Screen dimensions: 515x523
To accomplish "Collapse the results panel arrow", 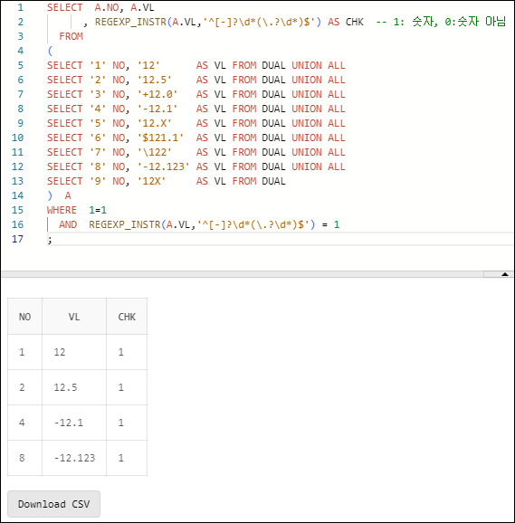I will (505, 274).
